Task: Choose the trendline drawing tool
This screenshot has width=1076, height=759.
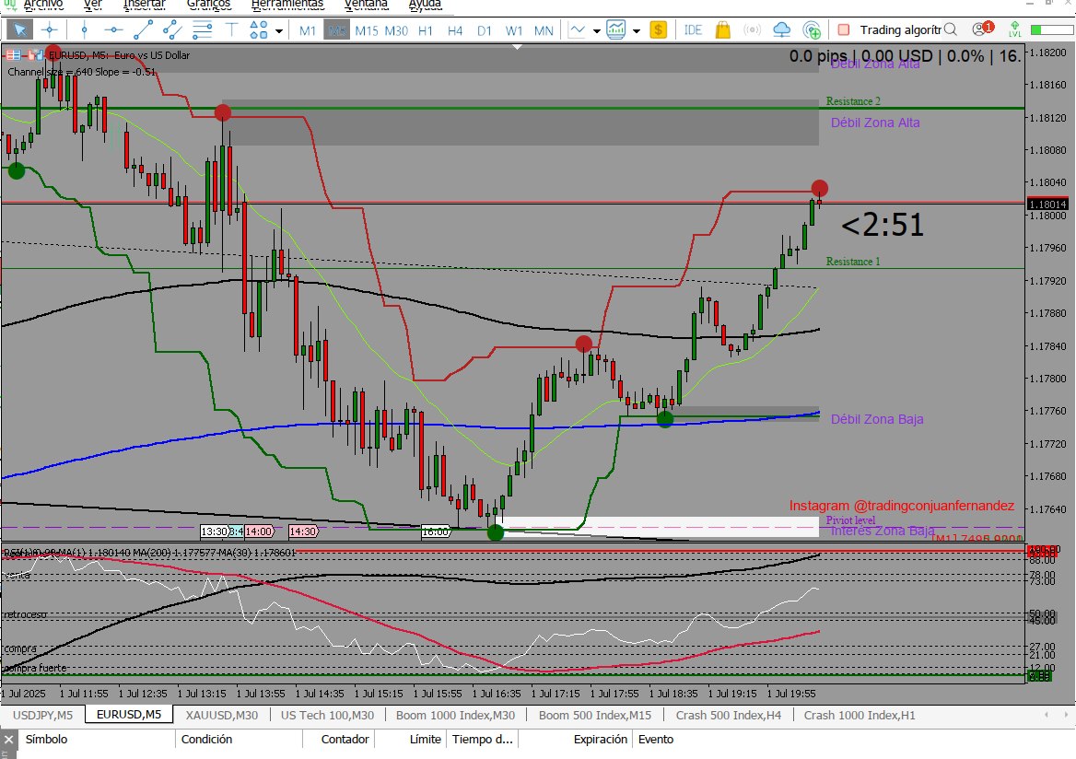Action: pyautogui.click(x=143, y=30)
